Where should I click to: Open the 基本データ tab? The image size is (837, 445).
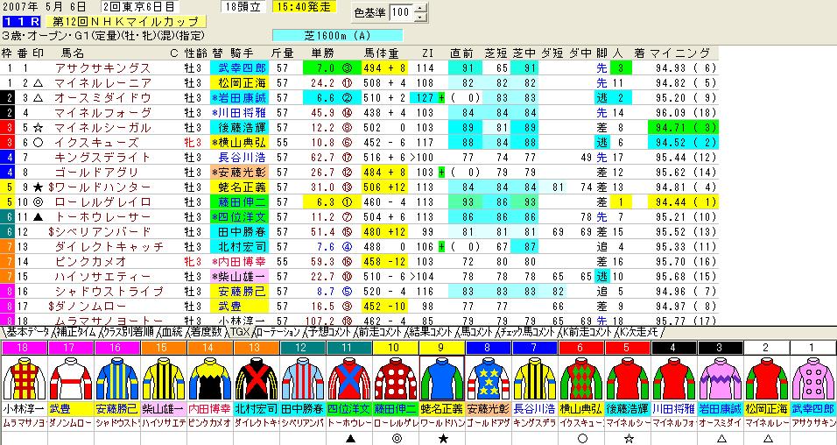[x=25, y=332]
